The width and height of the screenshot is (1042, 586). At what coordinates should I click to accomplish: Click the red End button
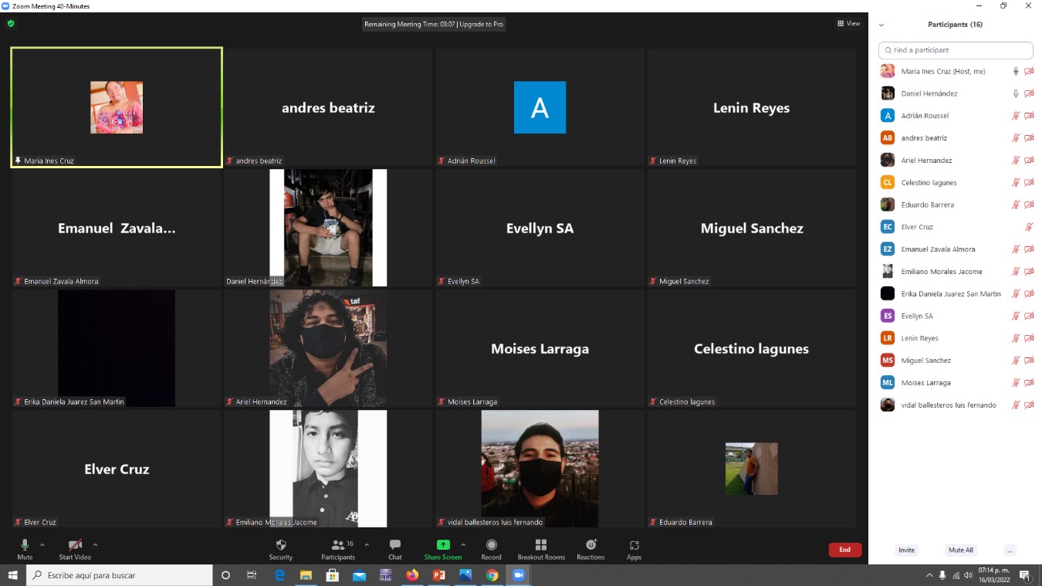(x=844, y=550)
